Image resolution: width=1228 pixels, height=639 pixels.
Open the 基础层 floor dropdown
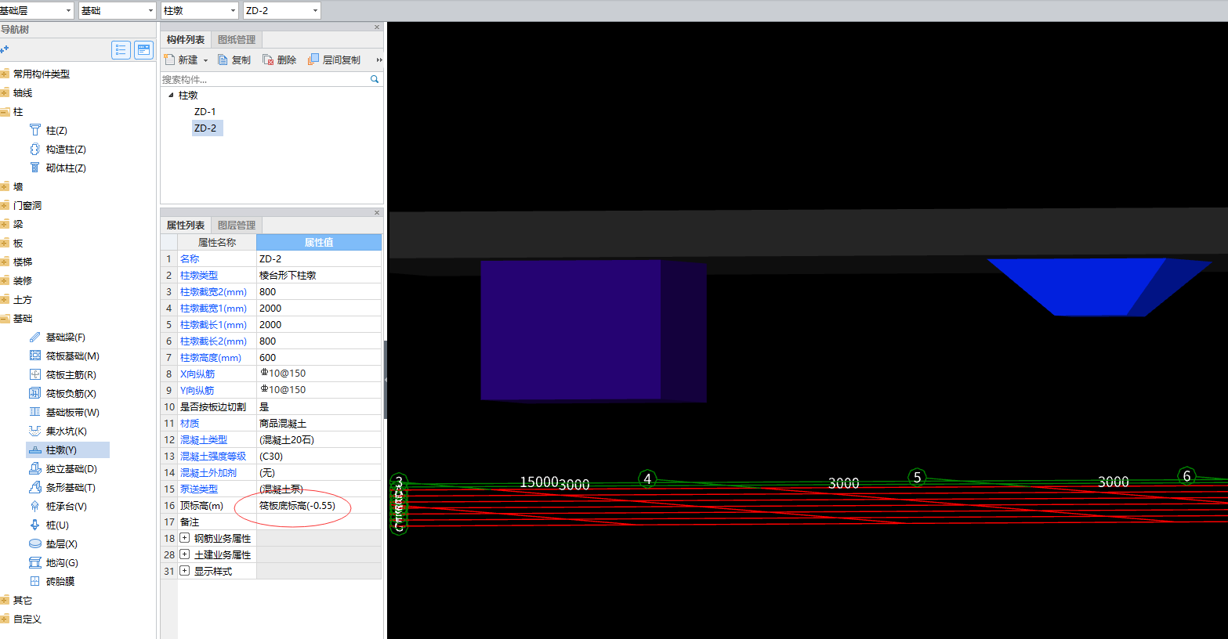coord(69,10)
